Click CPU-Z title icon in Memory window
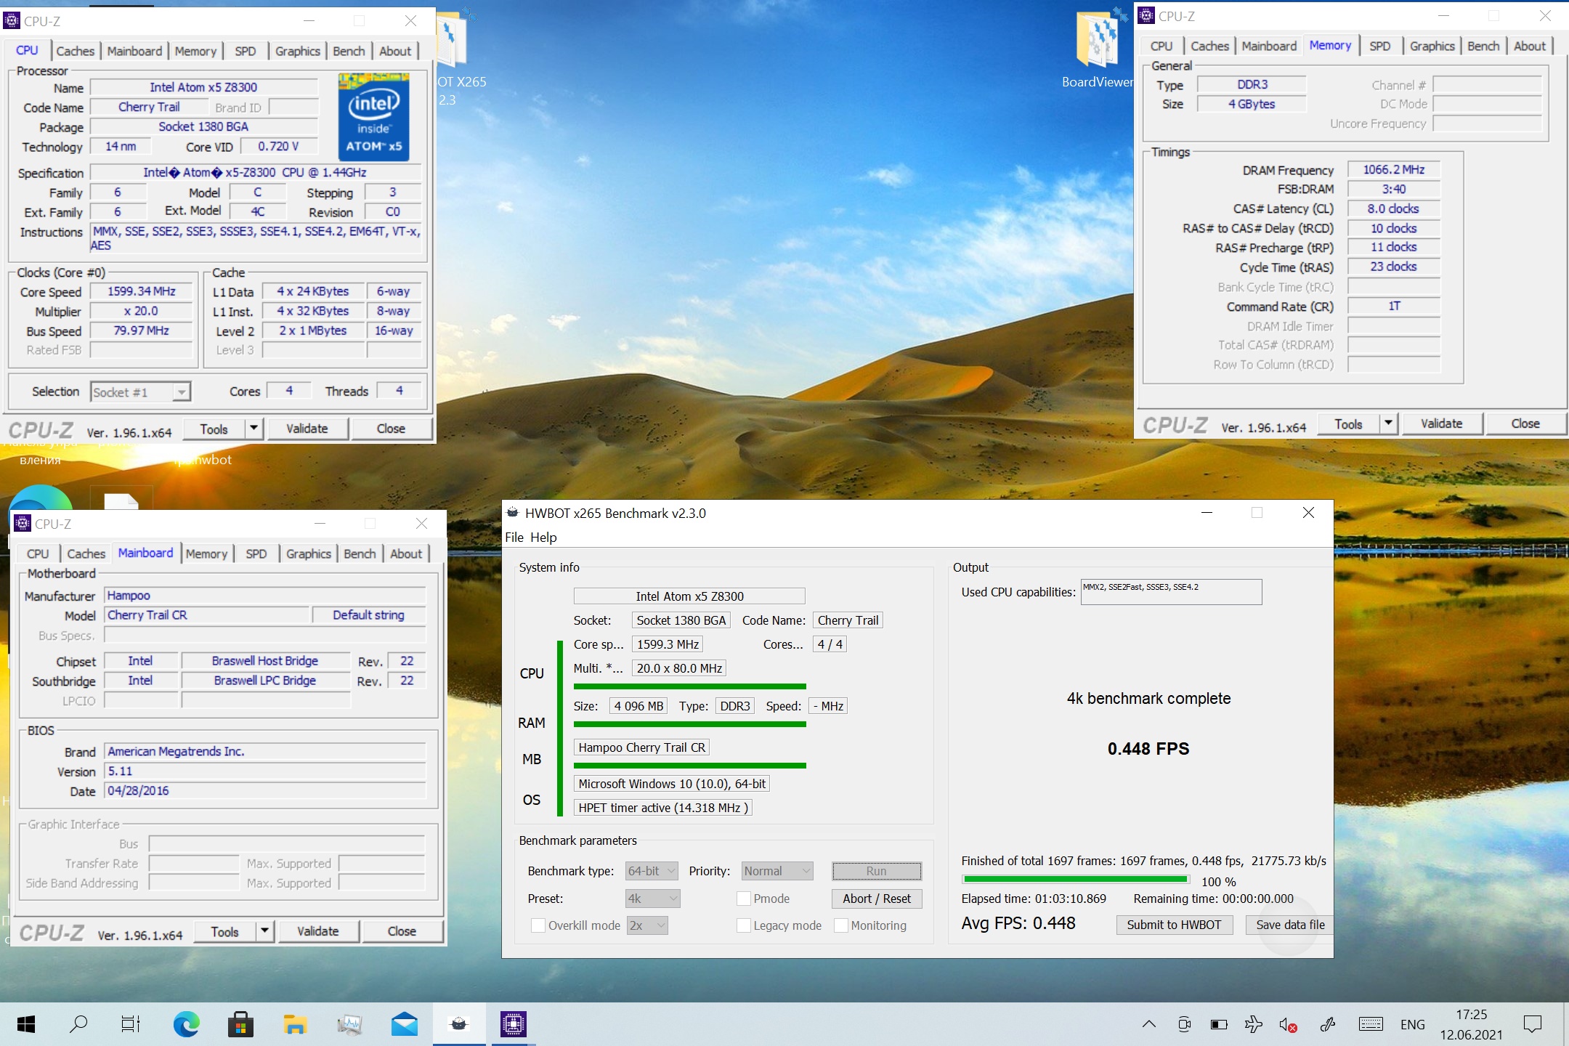Screen dimensions: 1569x1046 pyautogui.click(x=1146, y=16)
